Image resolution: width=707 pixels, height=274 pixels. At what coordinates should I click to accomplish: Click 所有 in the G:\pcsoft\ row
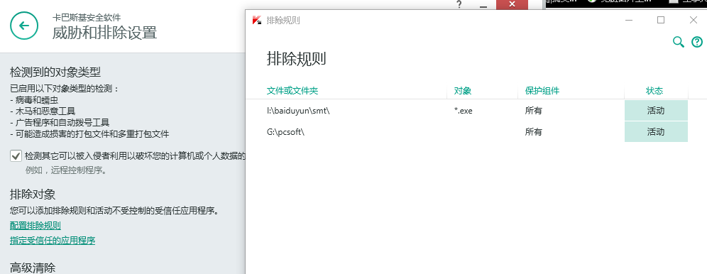pyautogui.click(x=533, y=132)
